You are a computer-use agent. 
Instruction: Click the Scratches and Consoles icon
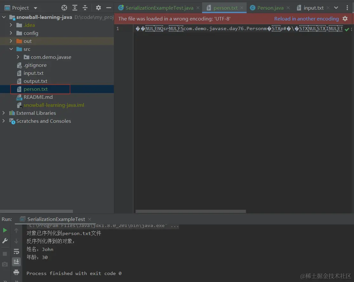click(x=12, y=121)
